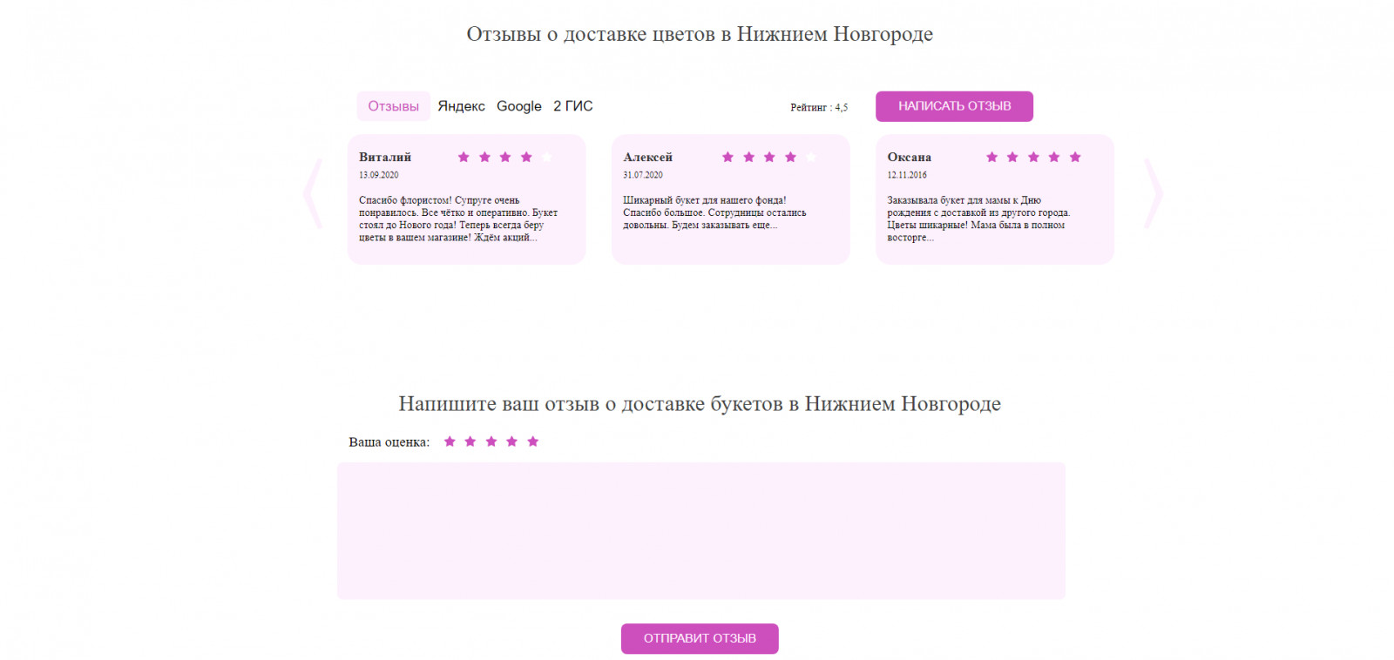Open Оксана's review text starting Заказывала букет
Viewport: 1394px width, 660px height.
tap(978, 219)
